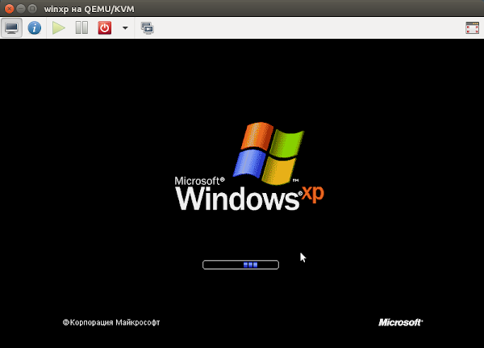This screenshot has height=348, width=484.
Task: Expand shutdown options dropdown arrow
Action: 125,28
